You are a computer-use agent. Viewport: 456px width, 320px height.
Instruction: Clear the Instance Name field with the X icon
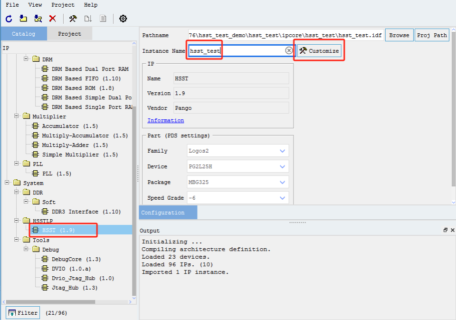(289, 51)
